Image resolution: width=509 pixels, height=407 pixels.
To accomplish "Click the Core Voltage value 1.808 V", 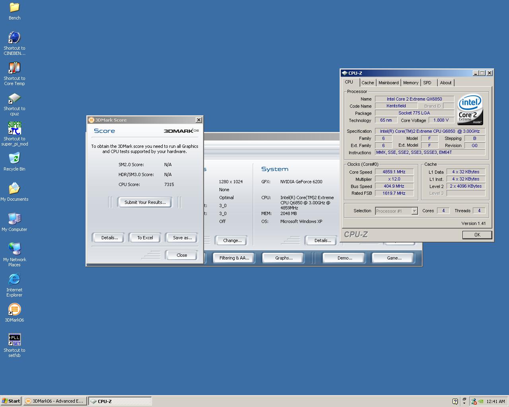I will 441,120.
